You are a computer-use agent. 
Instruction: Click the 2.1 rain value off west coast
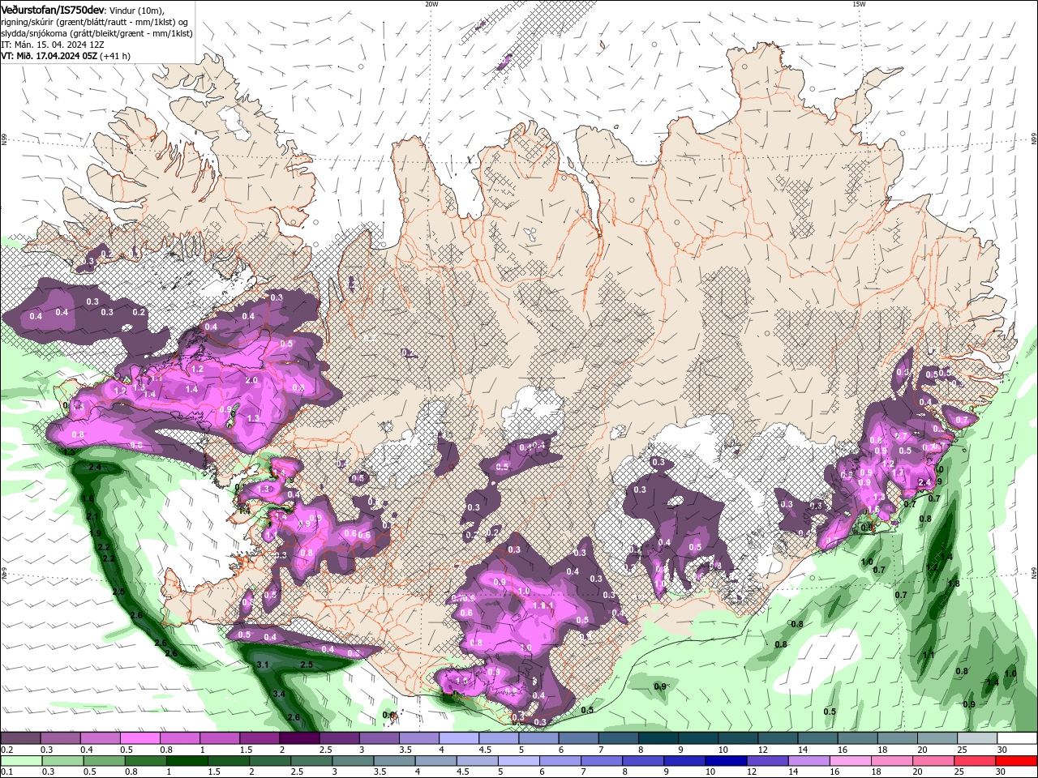pos(92,517)
